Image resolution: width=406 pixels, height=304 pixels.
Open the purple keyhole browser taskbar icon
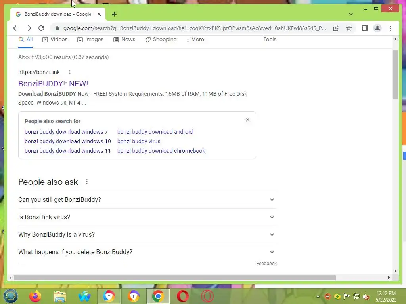(134, 296)
